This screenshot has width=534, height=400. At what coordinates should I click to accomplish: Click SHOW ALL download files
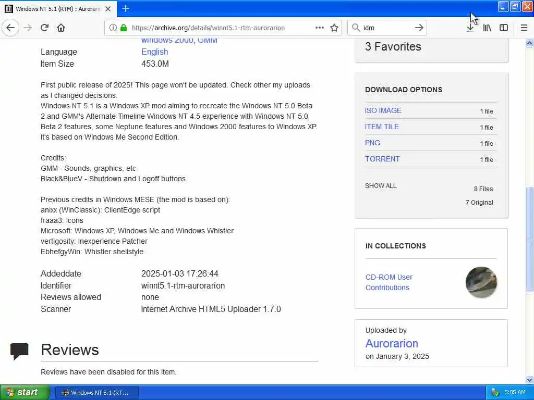point(381,186)
